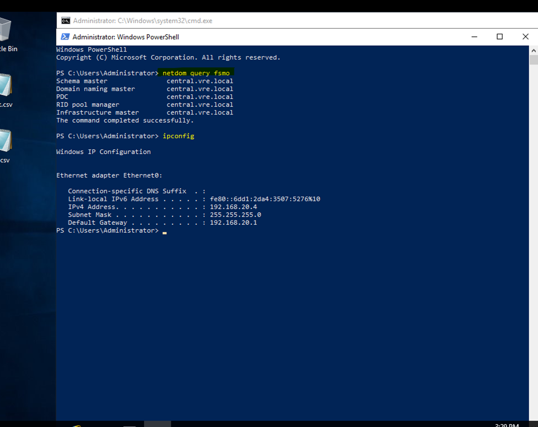Click the cmd.exe icon in background title bar
The width and height of the screenshot is (538, 427).
pyautogui.click(x=66, y=21)
